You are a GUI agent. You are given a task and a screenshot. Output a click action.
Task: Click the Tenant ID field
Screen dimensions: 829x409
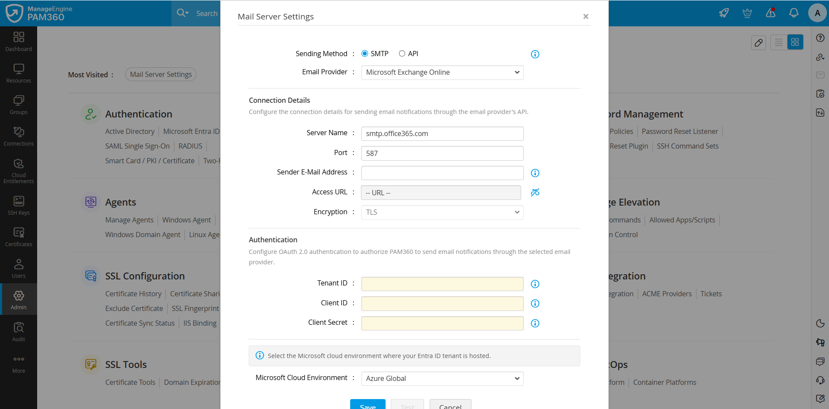442,284
